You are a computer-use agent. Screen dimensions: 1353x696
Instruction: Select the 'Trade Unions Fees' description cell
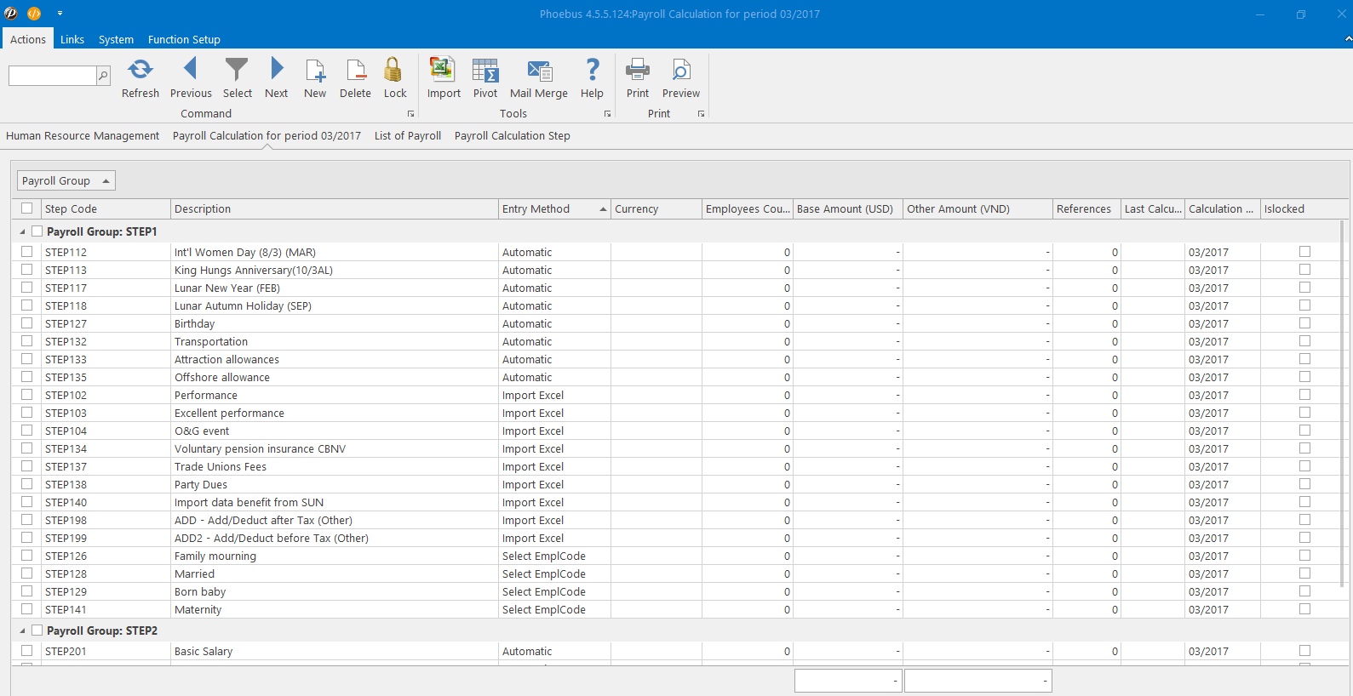tap(335, 466)
